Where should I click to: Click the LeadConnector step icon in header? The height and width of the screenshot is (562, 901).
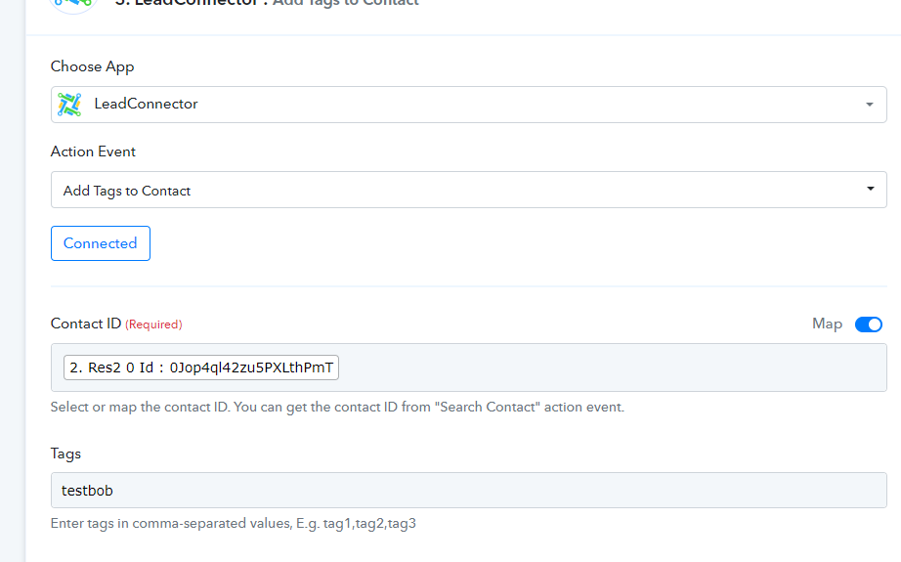(73, 5)
